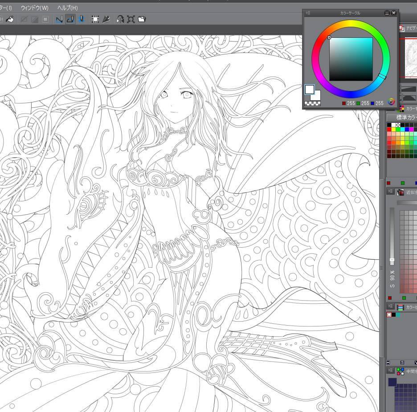Click the saturation square picker handle

click(x=329, y=37)
